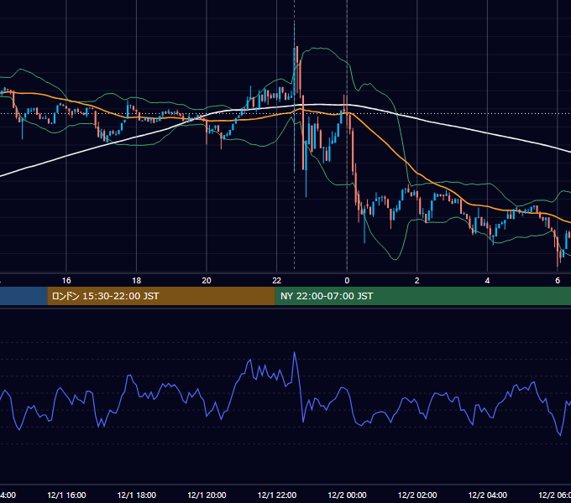Click the 16 hour label on price chart axis
571x503 pixels.
pos(66,281)
